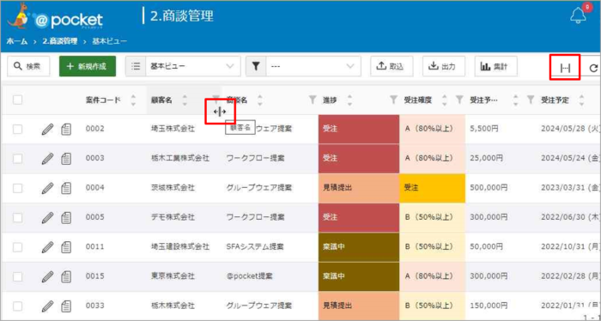The image size is (601, 321).
Task: Open detail document icon for record 0003
Action: tap(66, 158)
